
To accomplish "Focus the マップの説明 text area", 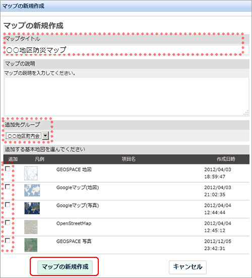I will (127, 96).
